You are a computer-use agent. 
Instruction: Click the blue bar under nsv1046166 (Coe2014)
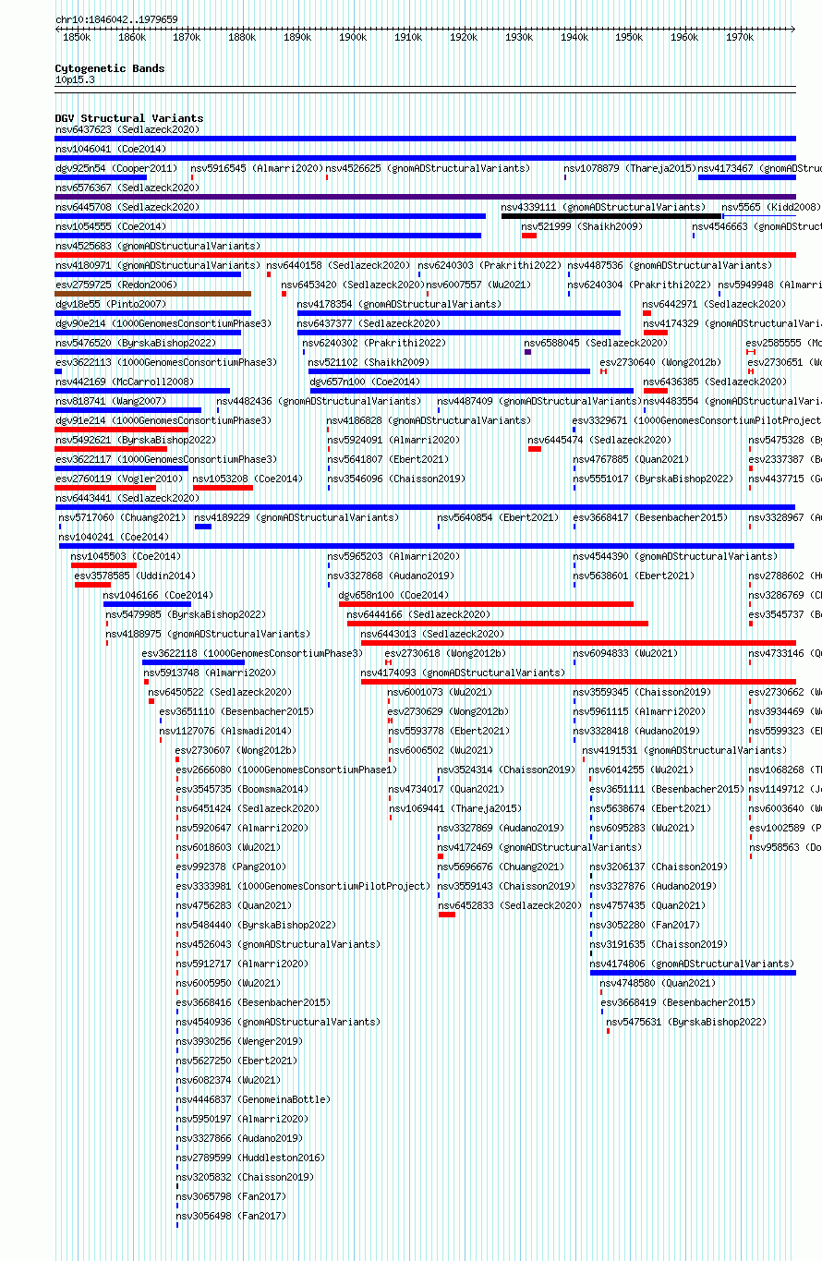click(147, 604)
